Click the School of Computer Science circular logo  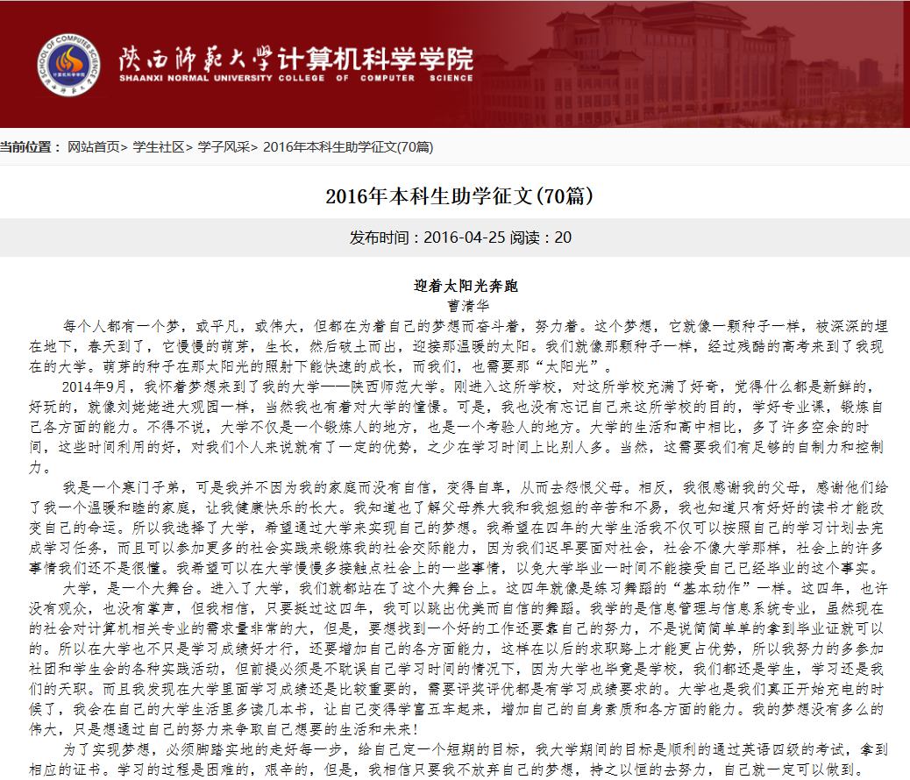tap(68, 66)
